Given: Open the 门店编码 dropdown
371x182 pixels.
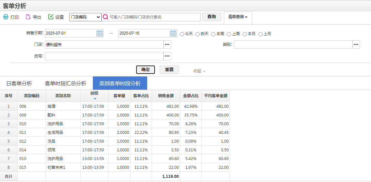Looking at the screenshot, I should [85, 17].
